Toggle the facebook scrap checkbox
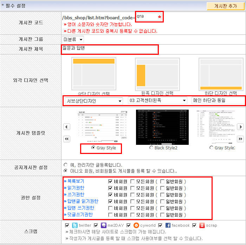 [x=160, y=225]
